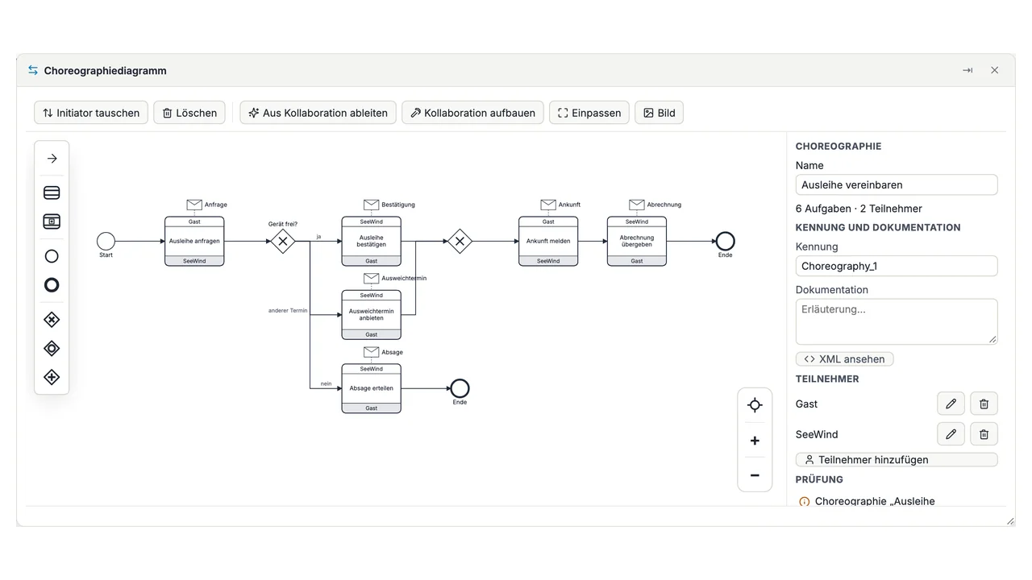Pick the choreography task palette tool

pos(52,193)
